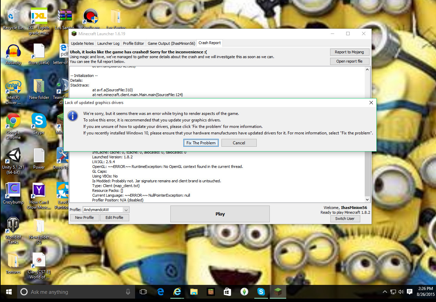Open the 'New folder (2)' desktop icon
The image size is (436, 302).
click(x=39, y=231)
